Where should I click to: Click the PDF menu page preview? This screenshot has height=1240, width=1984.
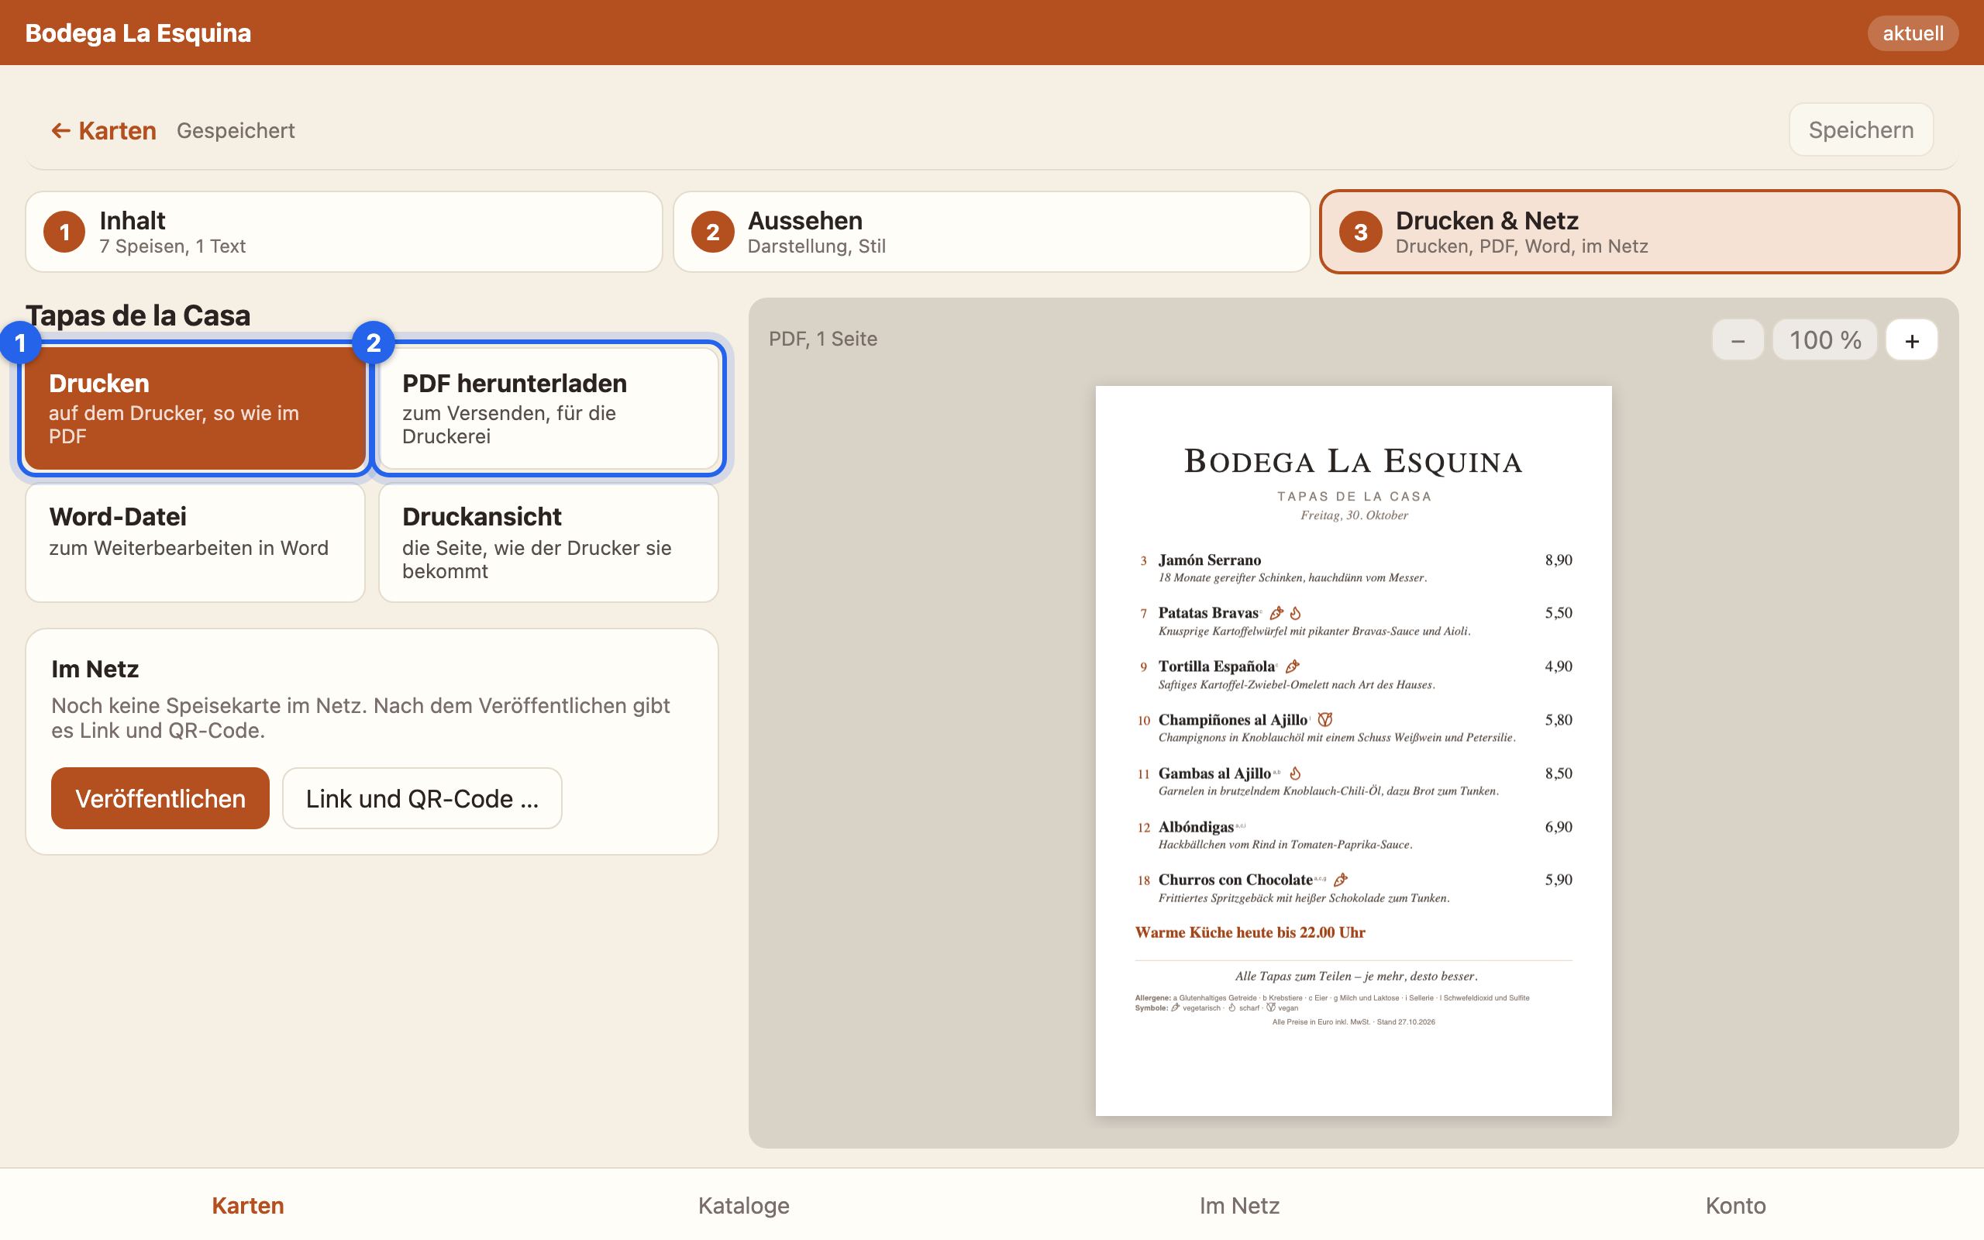[1352, 750]
